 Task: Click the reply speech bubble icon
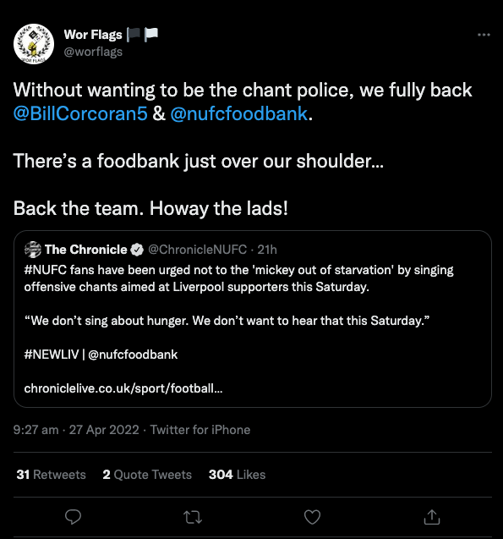click(73, 517)
